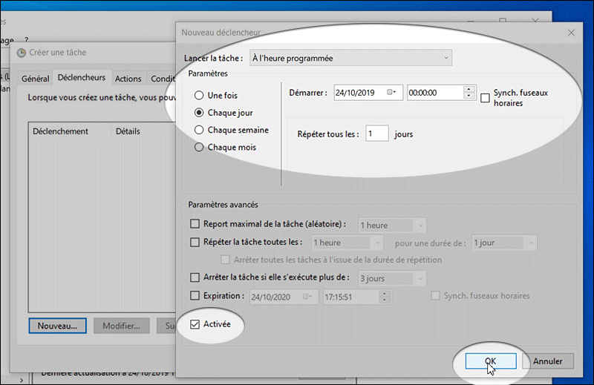Toggle the Activée checkbox
The image size is (594, 385).
(x=195, y=324)
